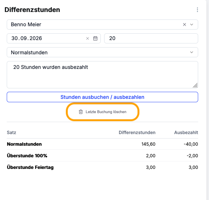Click the Normalstunden dropdown chevron
209x200 pixels.
[x=191, y=52]
